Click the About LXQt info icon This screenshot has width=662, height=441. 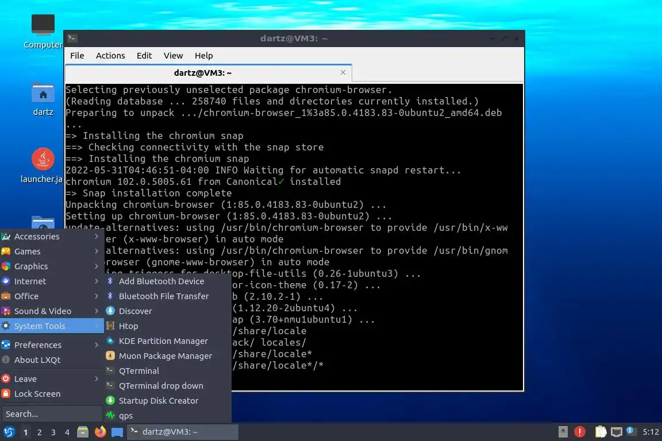[6, 359]
